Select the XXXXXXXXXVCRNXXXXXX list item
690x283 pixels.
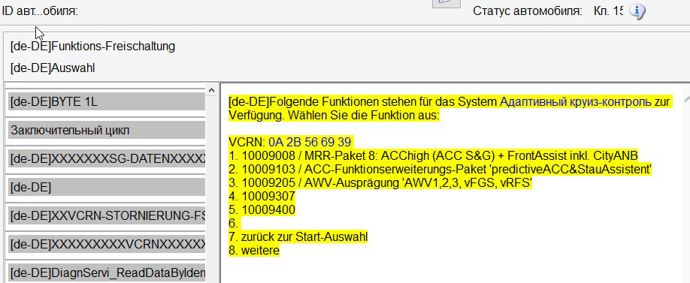(x=107, y=244)
